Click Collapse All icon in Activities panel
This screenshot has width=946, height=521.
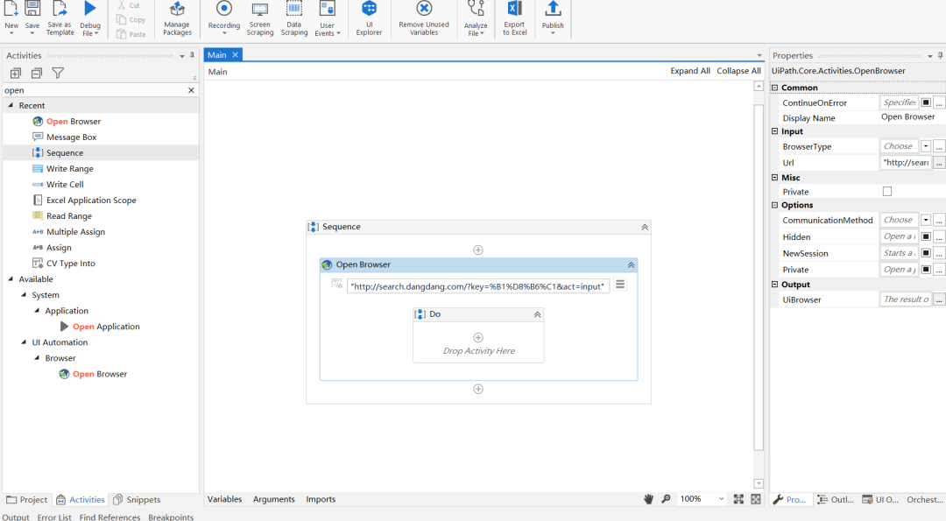(x=37, y=73)
